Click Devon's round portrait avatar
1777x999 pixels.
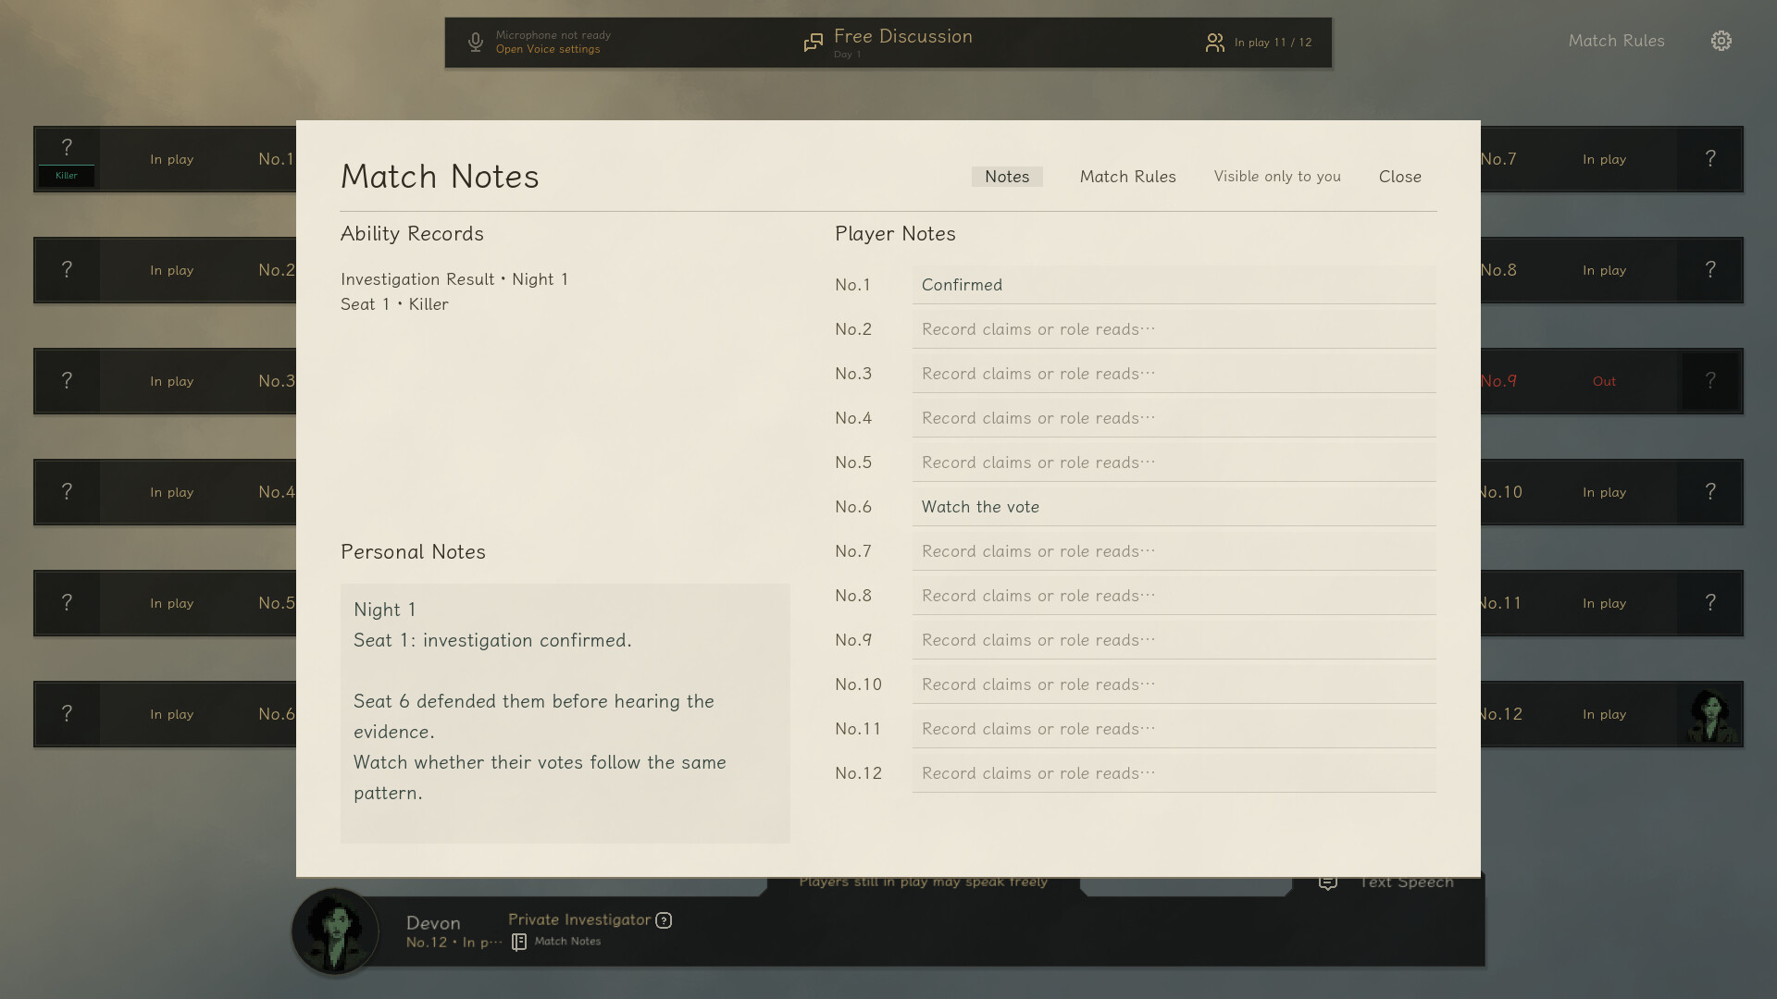(x=335, y=931)
